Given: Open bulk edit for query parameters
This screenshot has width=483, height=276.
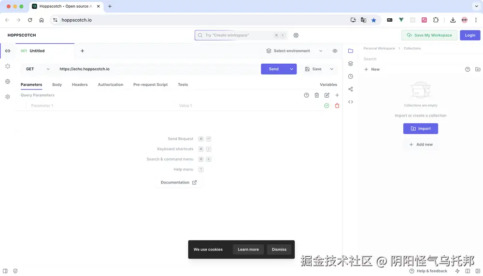Looking at the screenshot, I should pos(327,95).
